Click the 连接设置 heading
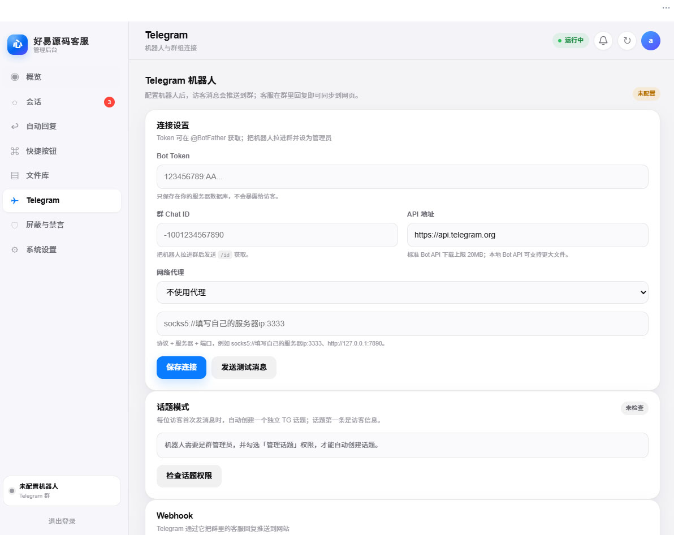Image resolution: width=674 pixels, height=535 pixels. tap(173, 126)
